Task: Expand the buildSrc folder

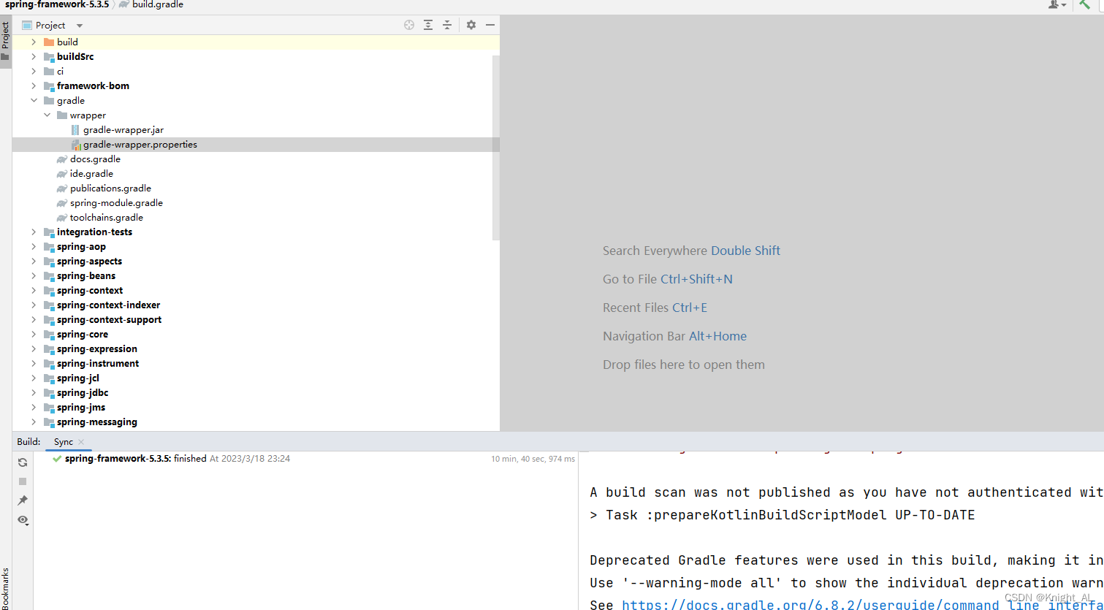Action: [x=34, y=57]
